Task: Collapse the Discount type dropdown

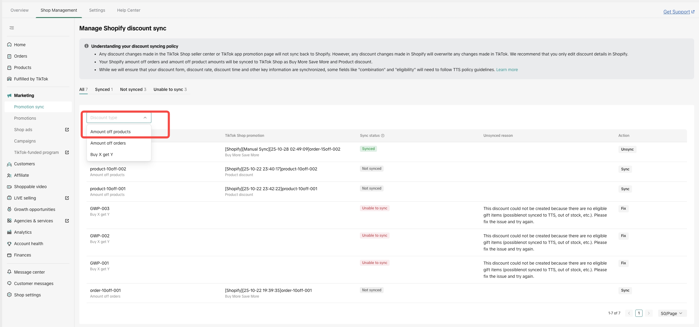Action: tap(145, 118)
